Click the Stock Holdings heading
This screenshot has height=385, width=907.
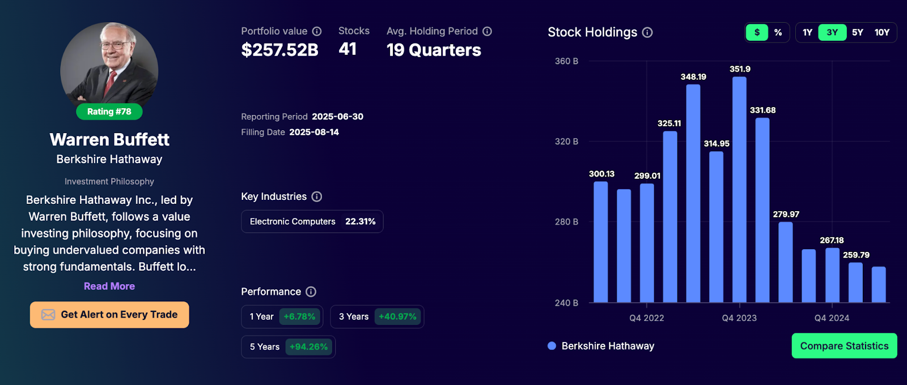point(592,32)
